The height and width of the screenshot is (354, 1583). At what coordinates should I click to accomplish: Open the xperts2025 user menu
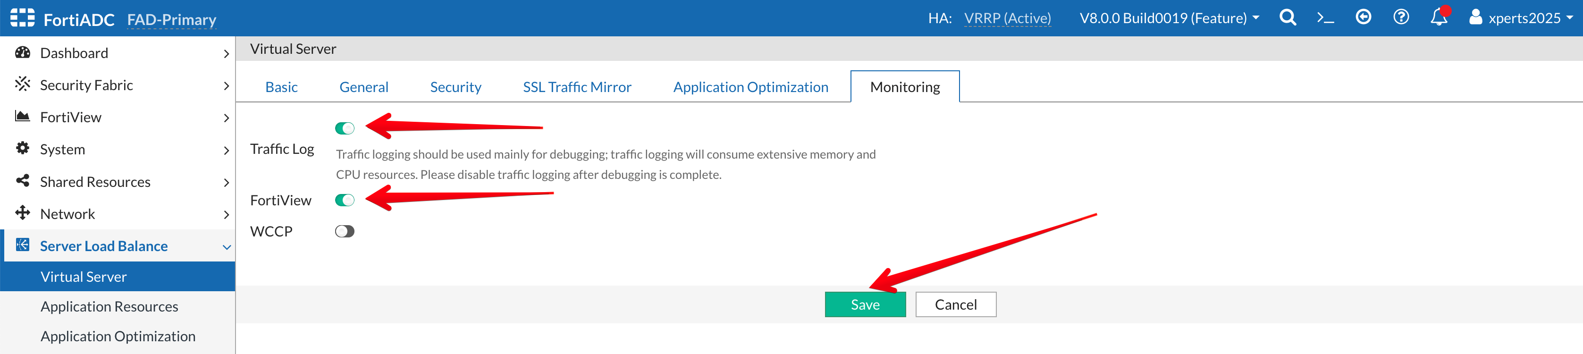click(1520, 18)
